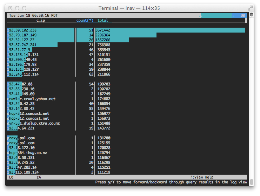
Task: Select row 192.240.42.25
Action: point(126,104)
